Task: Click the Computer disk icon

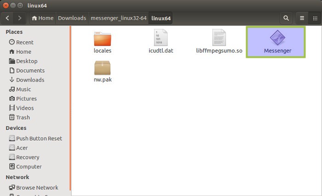Action: (x=12, y=166)
